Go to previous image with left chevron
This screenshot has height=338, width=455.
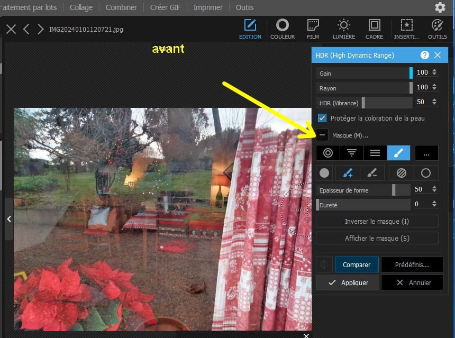26,29
